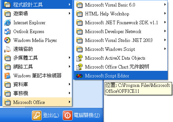
Task: Expand the 多媒體工具 submenu arrow
Action: [x=70, y=58]
